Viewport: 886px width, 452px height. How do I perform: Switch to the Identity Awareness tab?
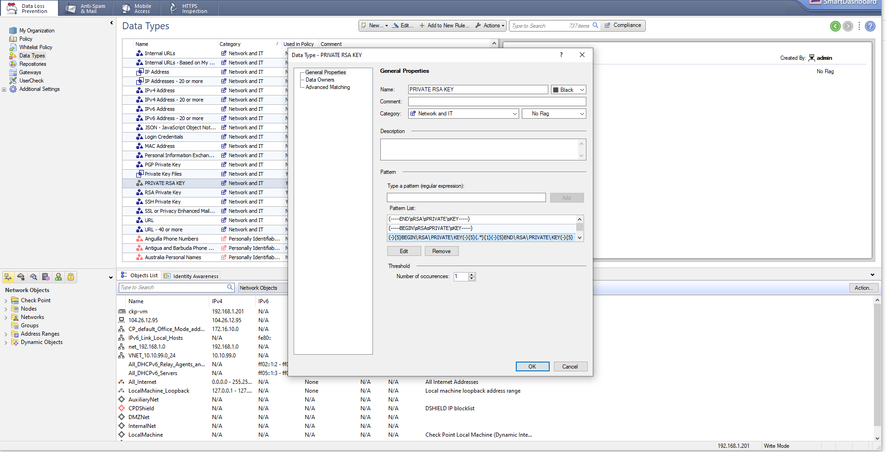(x=195, y=275)
